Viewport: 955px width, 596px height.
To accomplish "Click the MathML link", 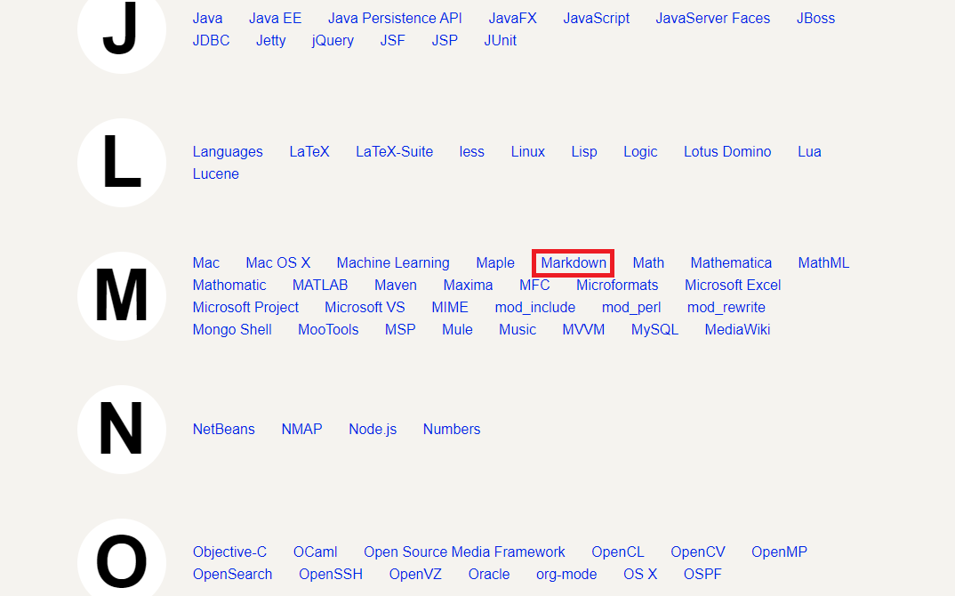I will point(823,262).
